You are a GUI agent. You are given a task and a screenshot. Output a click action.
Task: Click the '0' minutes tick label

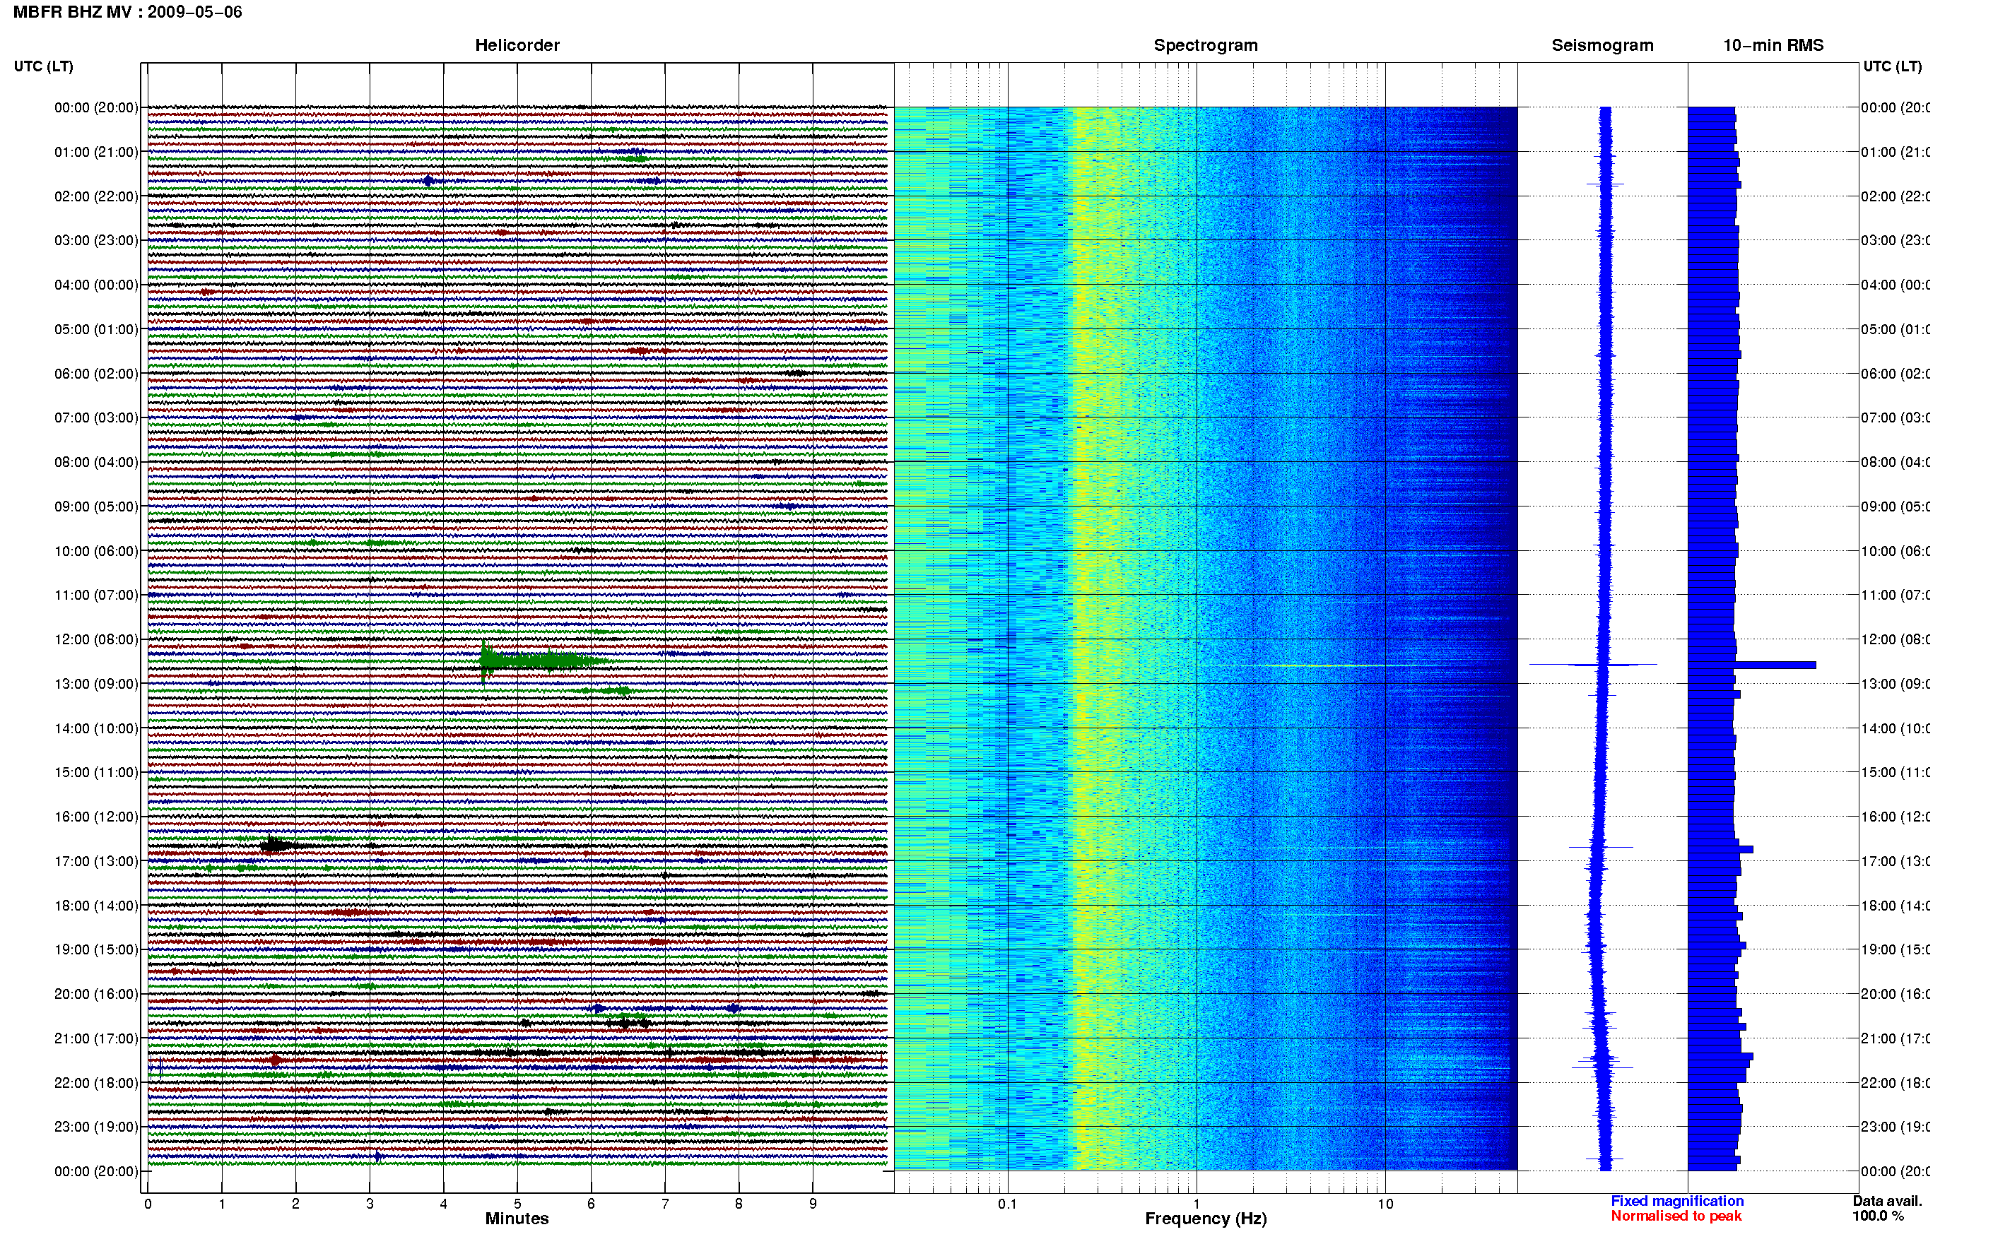click(x=148, y=1204)
